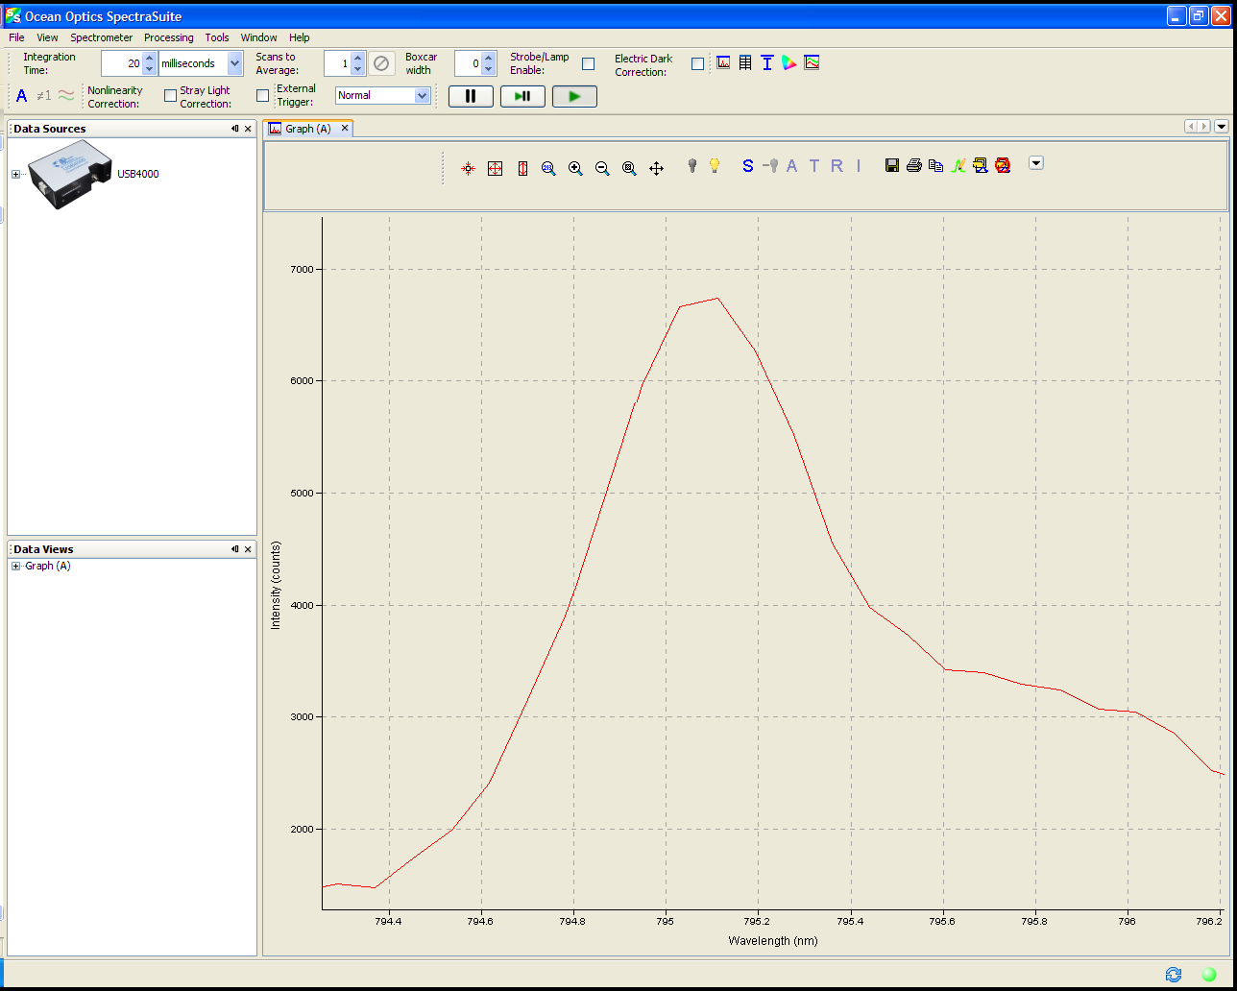Open the integration time units dropdown (milliseconds)
Viewport: 1237px width, 991px height.
point(235,63)
